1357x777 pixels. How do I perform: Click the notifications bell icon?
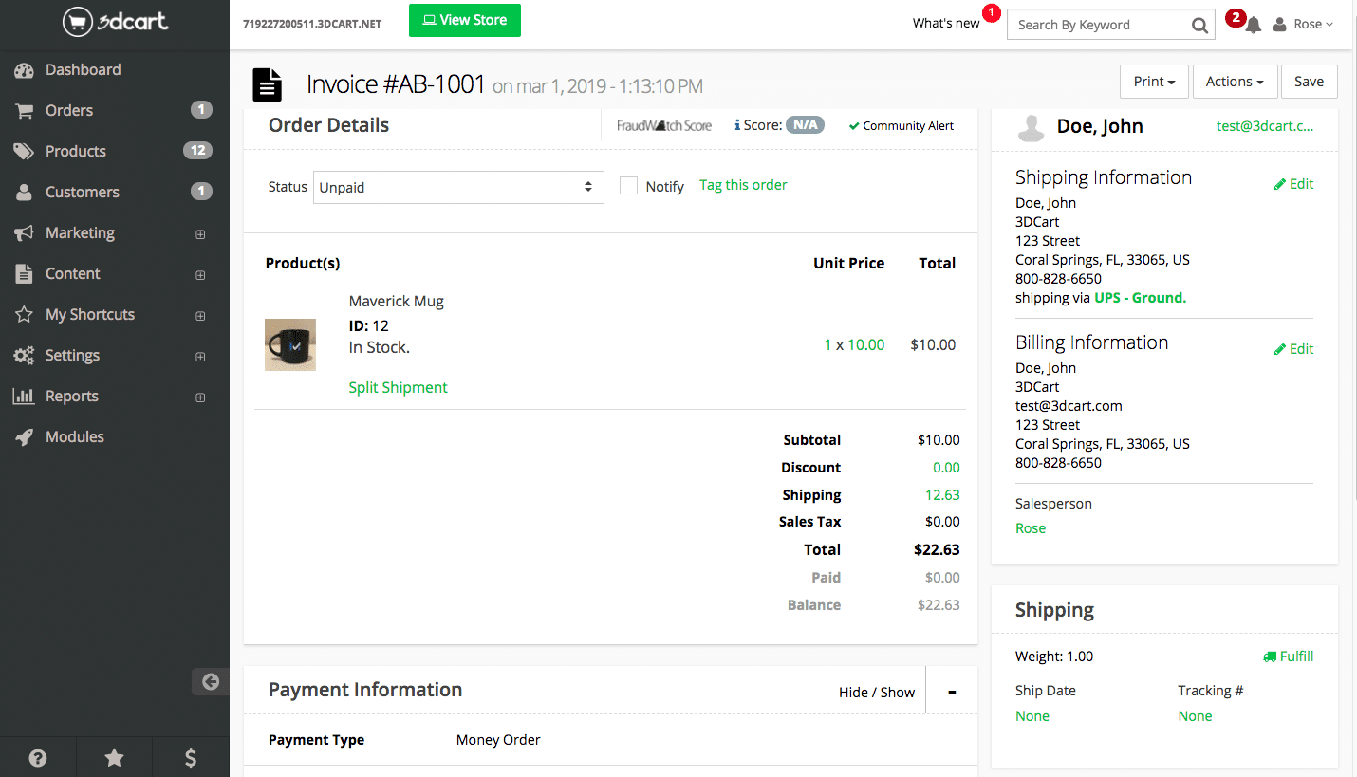[x=1254, y=26]
